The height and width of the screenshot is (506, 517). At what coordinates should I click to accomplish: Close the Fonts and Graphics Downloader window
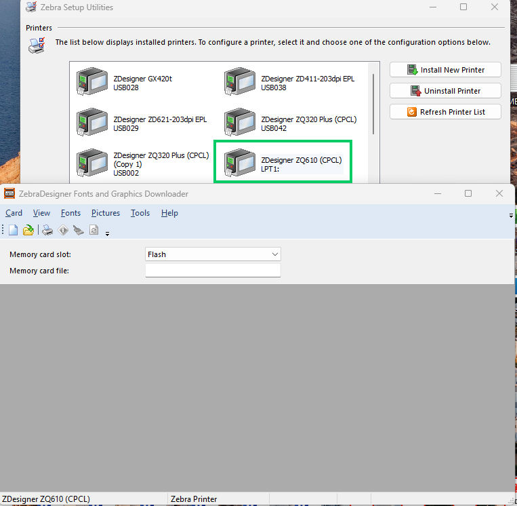point(499,193)
